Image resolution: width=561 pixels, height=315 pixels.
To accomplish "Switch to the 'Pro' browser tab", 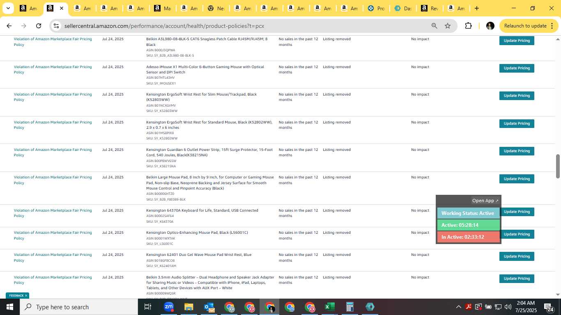I will point(376,8).
